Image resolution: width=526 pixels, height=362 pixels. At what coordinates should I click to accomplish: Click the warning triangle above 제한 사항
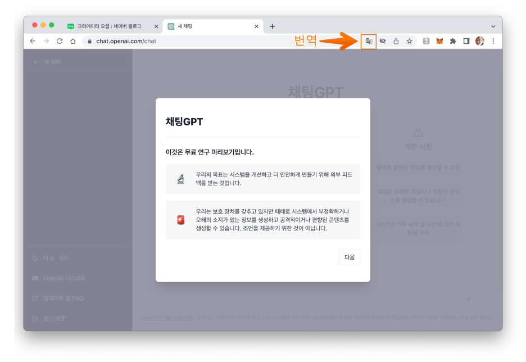click(x=418, y=132)
